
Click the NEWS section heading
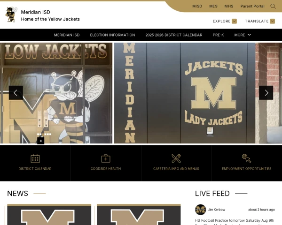pos(18,194)
